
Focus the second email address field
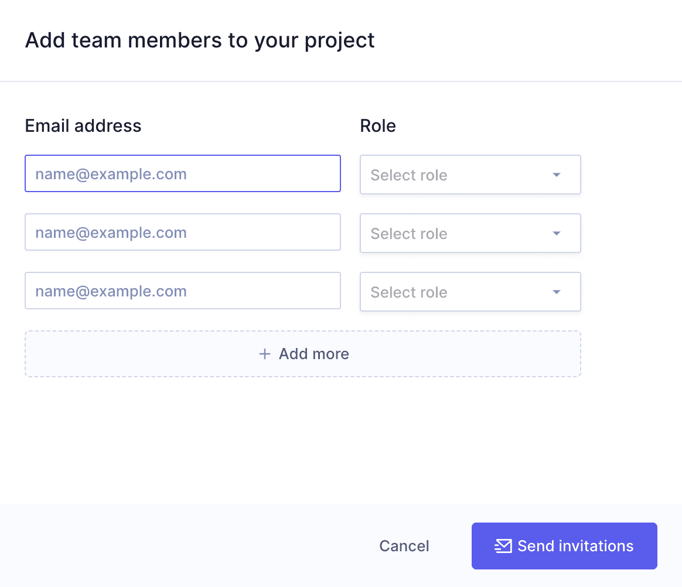pyautogui.click(x=183, y=232)
